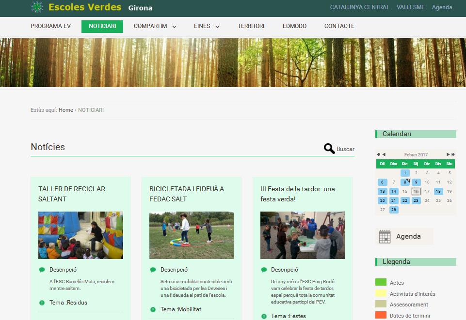Click the green Actes legend swatch
466x320 pixels.
pos(381,282)
